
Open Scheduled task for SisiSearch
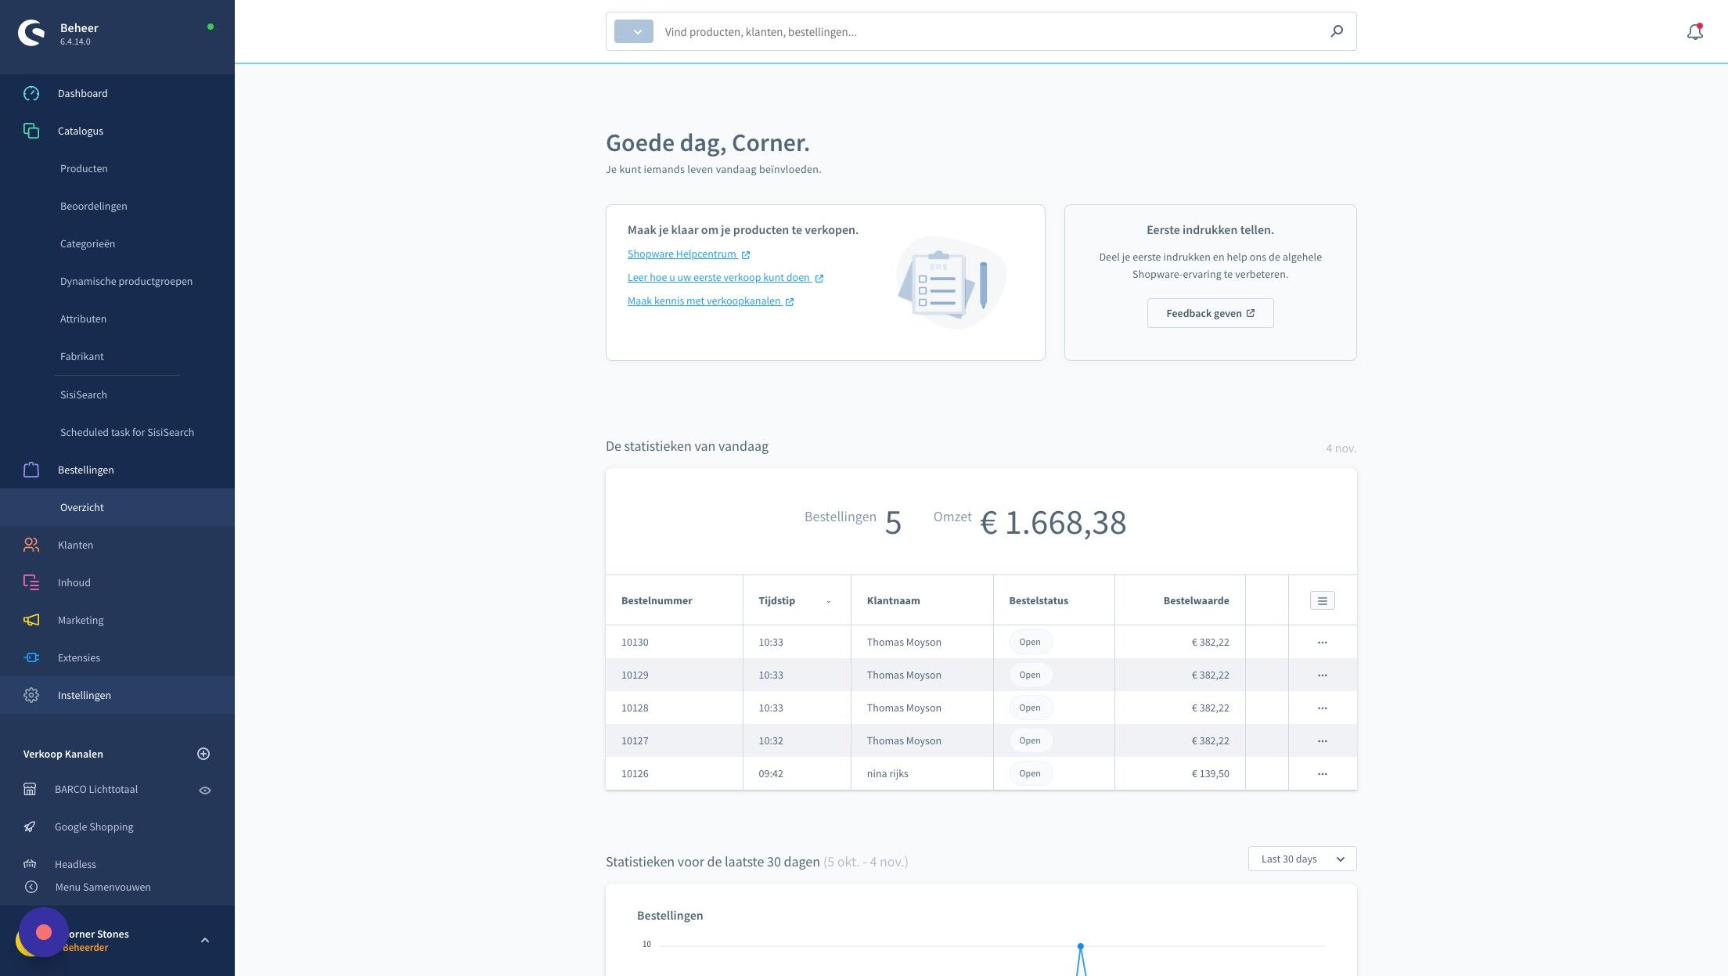click(127, 432)
